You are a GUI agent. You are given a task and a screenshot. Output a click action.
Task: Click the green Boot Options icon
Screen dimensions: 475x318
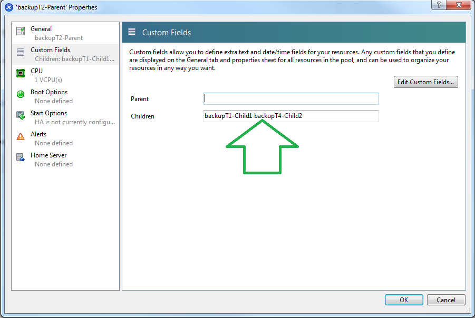pyautogui.click(x=20, y=94)
